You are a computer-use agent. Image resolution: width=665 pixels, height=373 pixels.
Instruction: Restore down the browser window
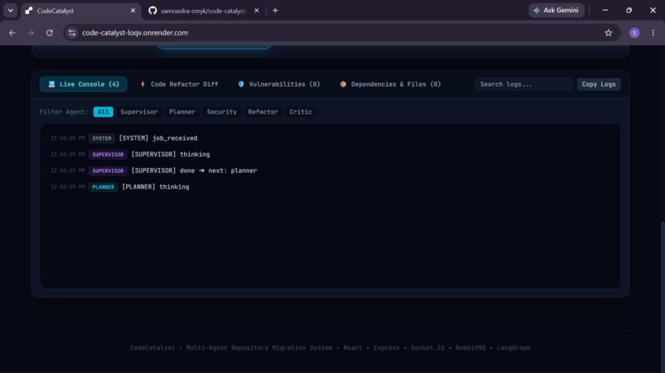[x=629, y=10]
